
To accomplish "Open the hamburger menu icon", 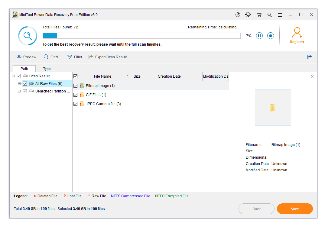I will 280,15.
